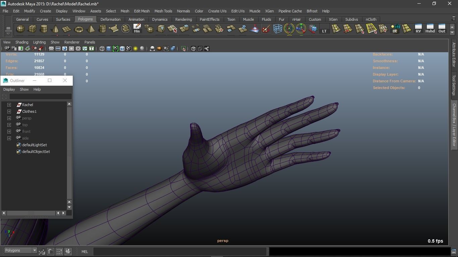Create a polygon plane from the shelf

pyautogui.click(x=67, y=29)
